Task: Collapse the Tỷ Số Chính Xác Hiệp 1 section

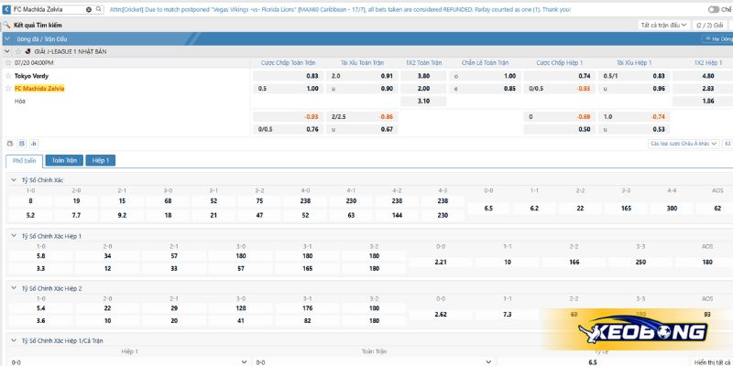Action: pyautogui.click(x=13, y=236)
